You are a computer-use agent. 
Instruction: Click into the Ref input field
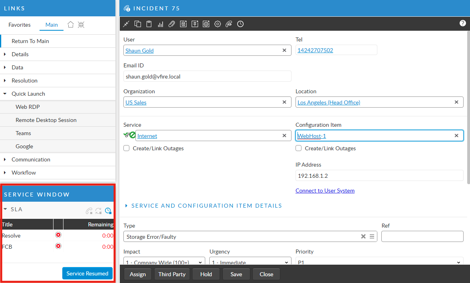tap(422, 236)
